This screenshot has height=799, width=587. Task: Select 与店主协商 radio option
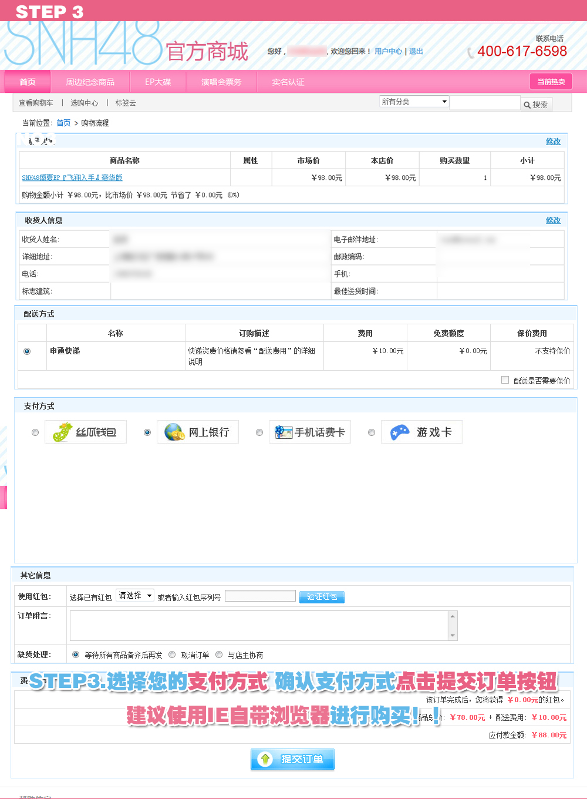tap(219, 654)
